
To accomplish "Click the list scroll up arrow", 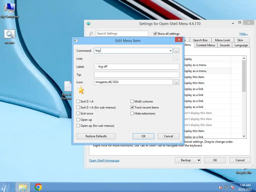I will coord(244,58).
